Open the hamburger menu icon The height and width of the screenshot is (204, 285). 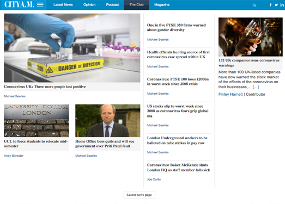click(40, 5)
